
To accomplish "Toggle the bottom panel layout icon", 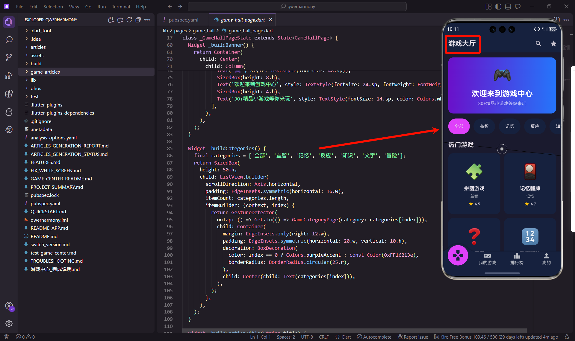I will [508, 7].
